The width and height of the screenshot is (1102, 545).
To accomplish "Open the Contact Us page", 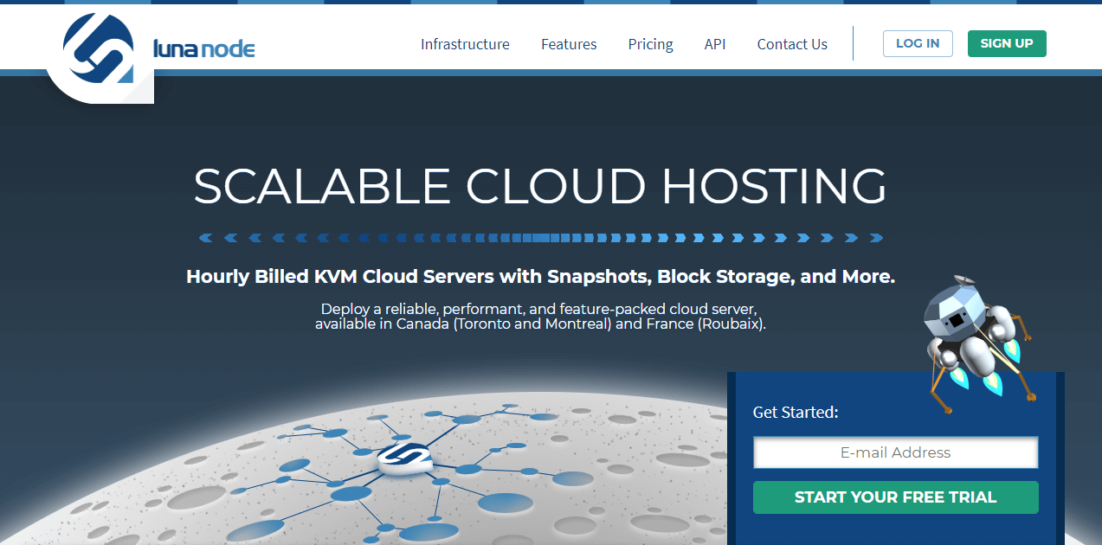I will tap(792, 44).
